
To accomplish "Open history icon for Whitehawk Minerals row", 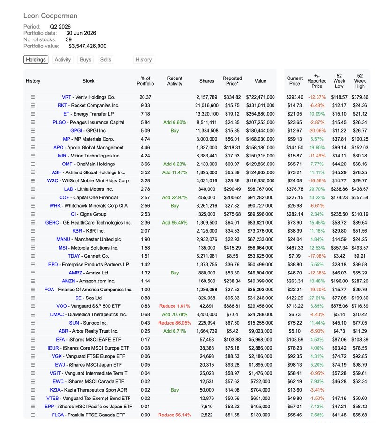I will 33,206.
